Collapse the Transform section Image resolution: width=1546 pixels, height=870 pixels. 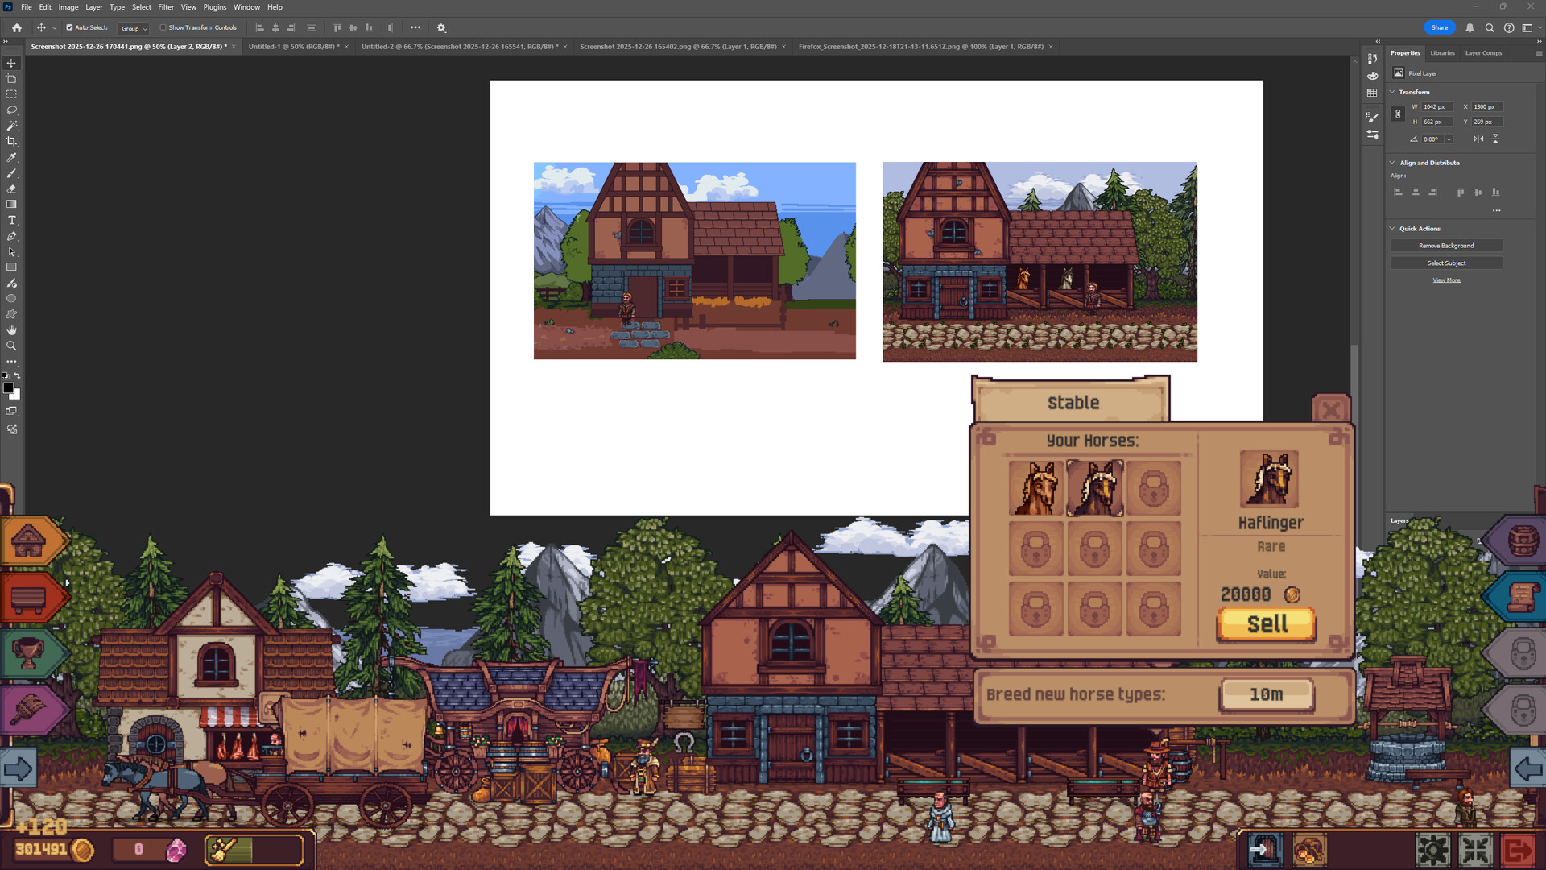1393,92
